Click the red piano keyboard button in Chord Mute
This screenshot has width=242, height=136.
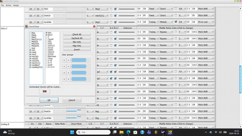click(45, 91)
